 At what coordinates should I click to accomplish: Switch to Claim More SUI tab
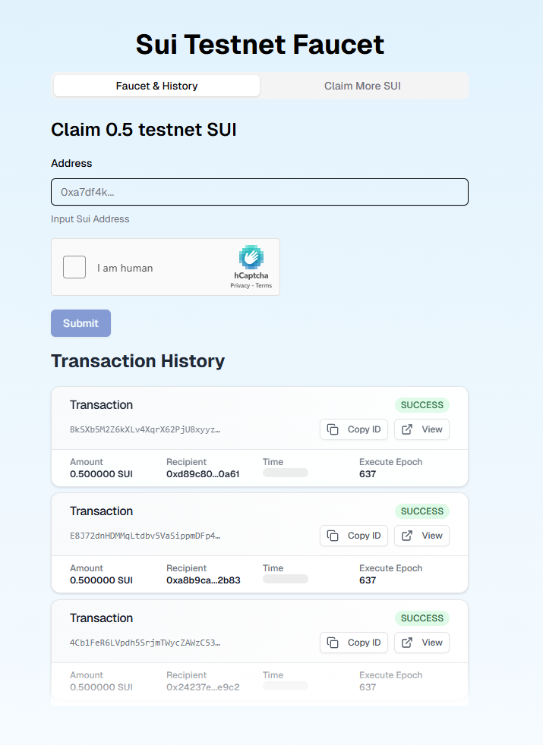363,86
